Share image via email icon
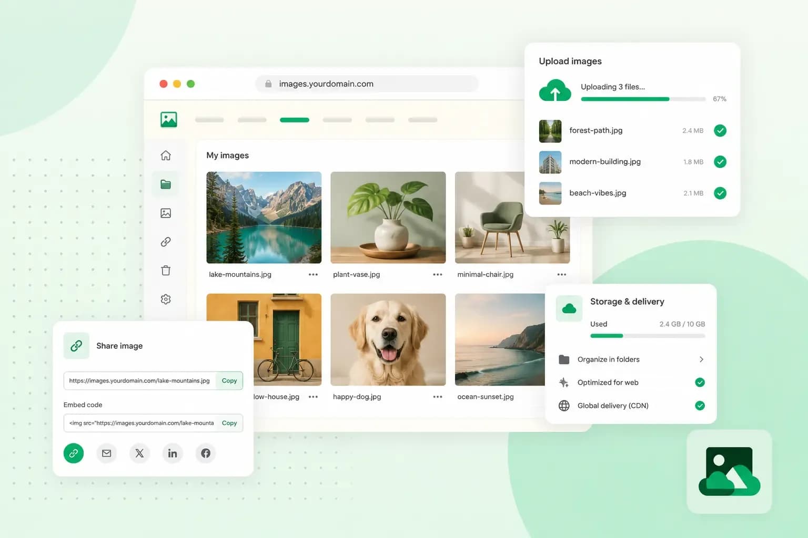This screenshot has width=808, height=538. [107, 453]
